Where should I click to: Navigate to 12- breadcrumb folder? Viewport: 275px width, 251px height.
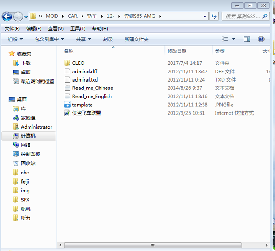tap(111, 16)
